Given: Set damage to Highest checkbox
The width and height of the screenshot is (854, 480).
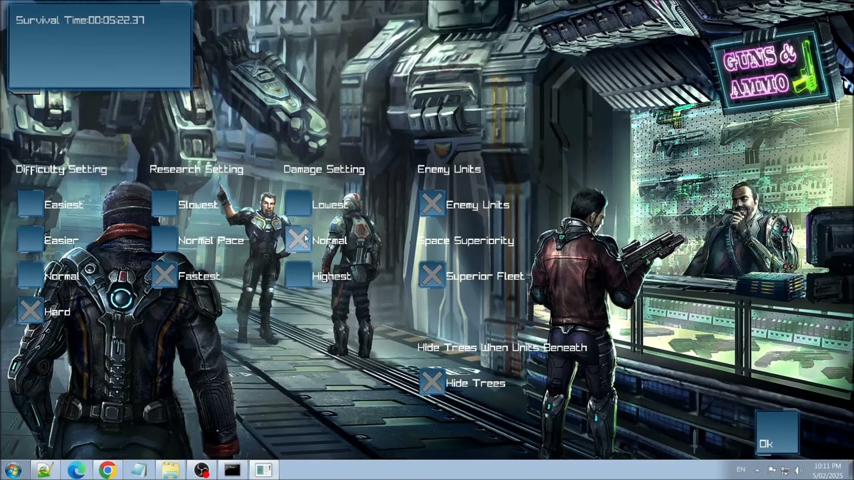Looking at the screenshot, I should click(298, 275).
